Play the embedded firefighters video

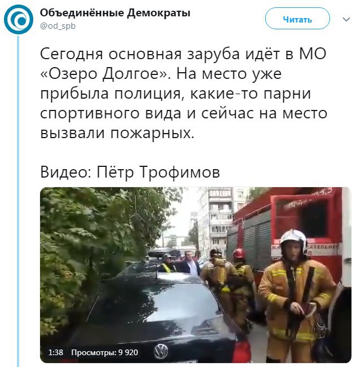coord(196,275)
